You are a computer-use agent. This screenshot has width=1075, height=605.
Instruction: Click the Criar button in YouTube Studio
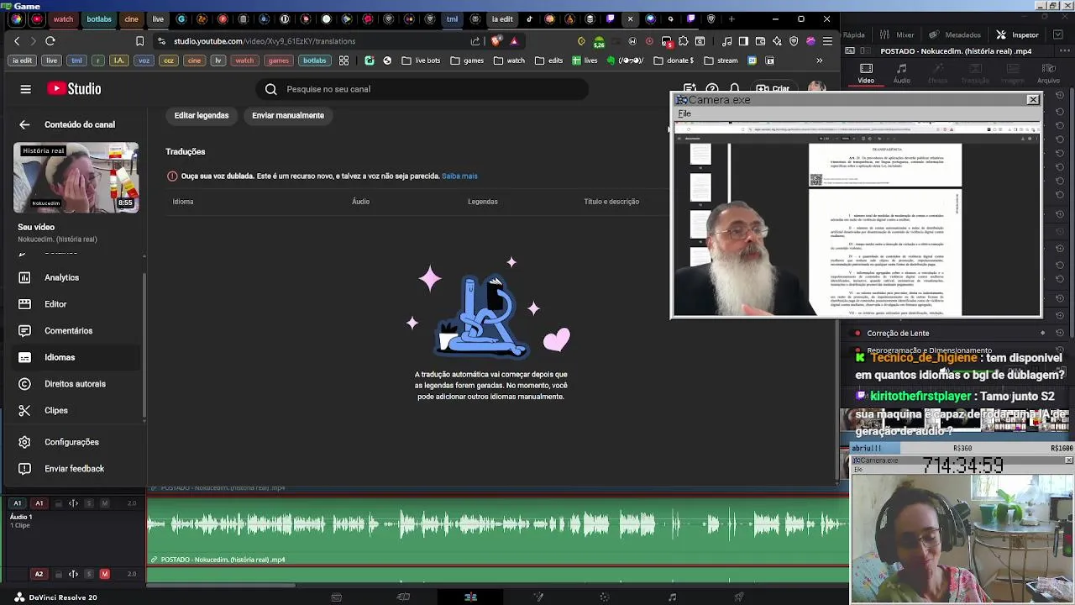[x=773, y=88]
